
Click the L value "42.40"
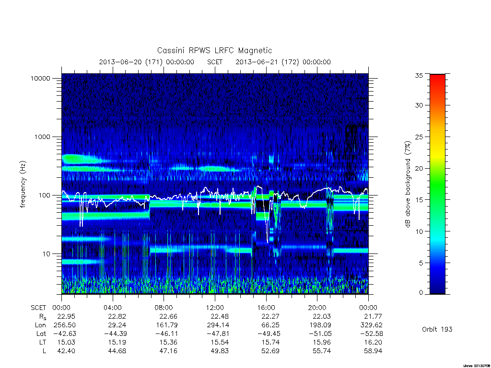[66, 351]
